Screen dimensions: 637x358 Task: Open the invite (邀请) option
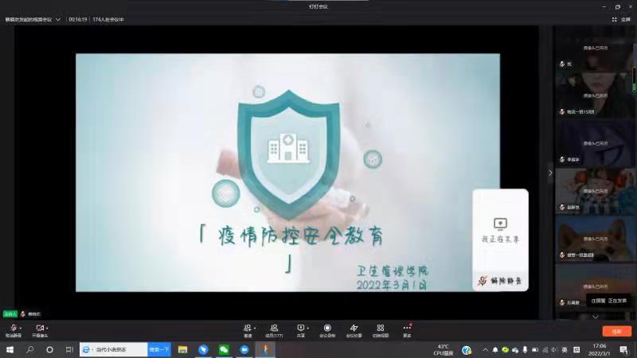click(x=248, y=330)
